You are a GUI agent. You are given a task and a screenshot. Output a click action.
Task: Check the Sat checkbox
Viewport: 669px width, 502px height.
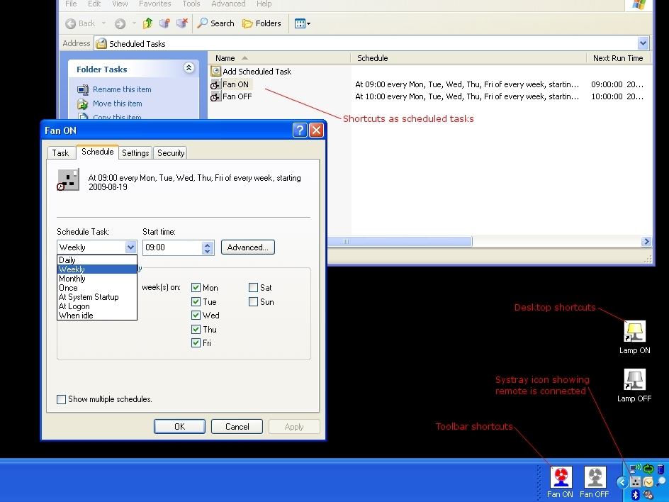pyautogui.click(x=253, y=288)
